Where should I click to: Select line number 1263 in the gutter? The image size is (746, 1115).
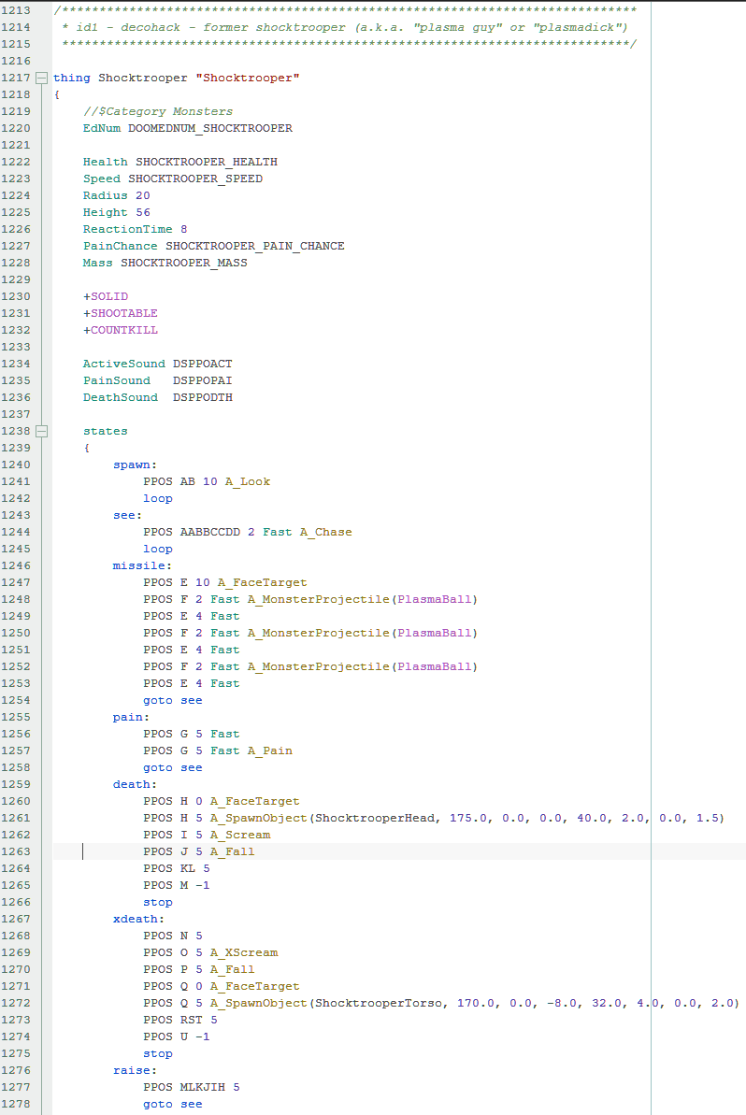tap(16, 851)
